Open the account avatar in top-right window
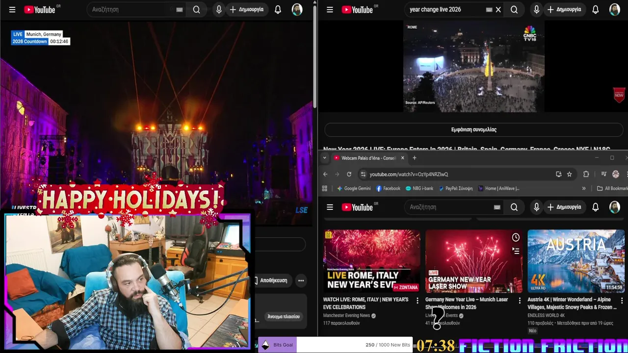 click(x=615, y=9)
